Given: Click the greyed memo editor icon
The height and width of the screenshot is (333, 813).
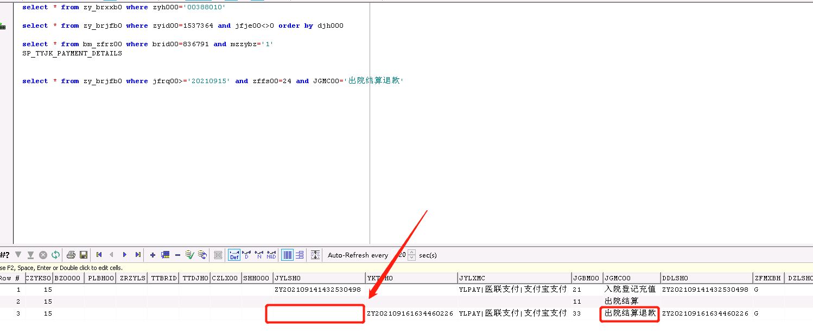Looking at the screenshot, I should (218, 255).
